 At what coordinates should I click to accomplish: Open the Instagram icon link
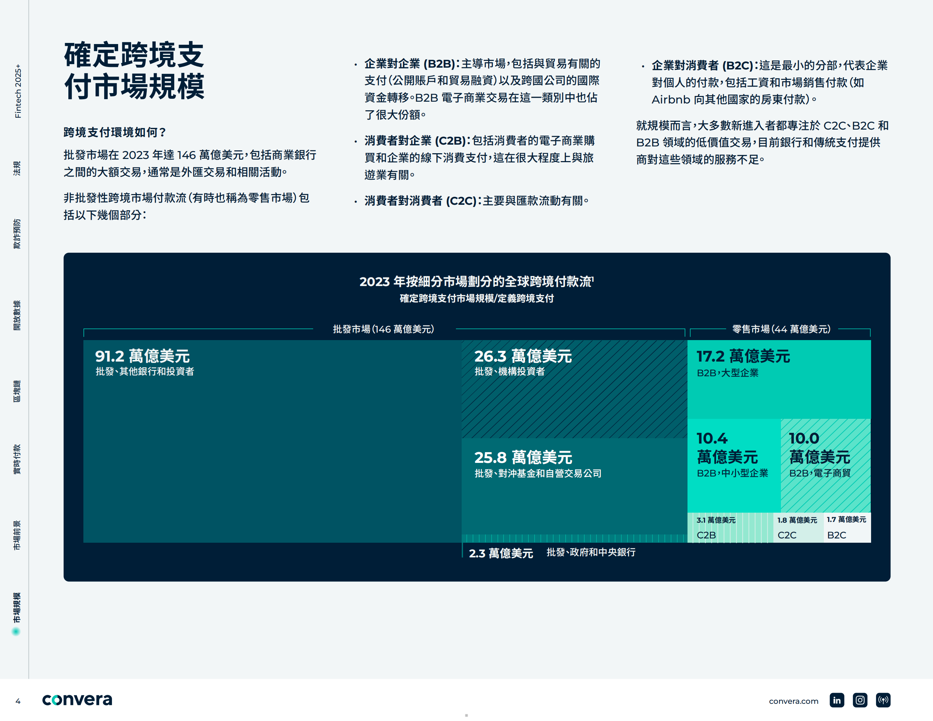click(860, 700)
